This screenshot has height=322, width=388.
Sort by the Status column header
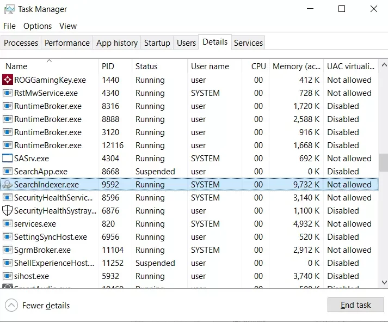click(159, 66)
